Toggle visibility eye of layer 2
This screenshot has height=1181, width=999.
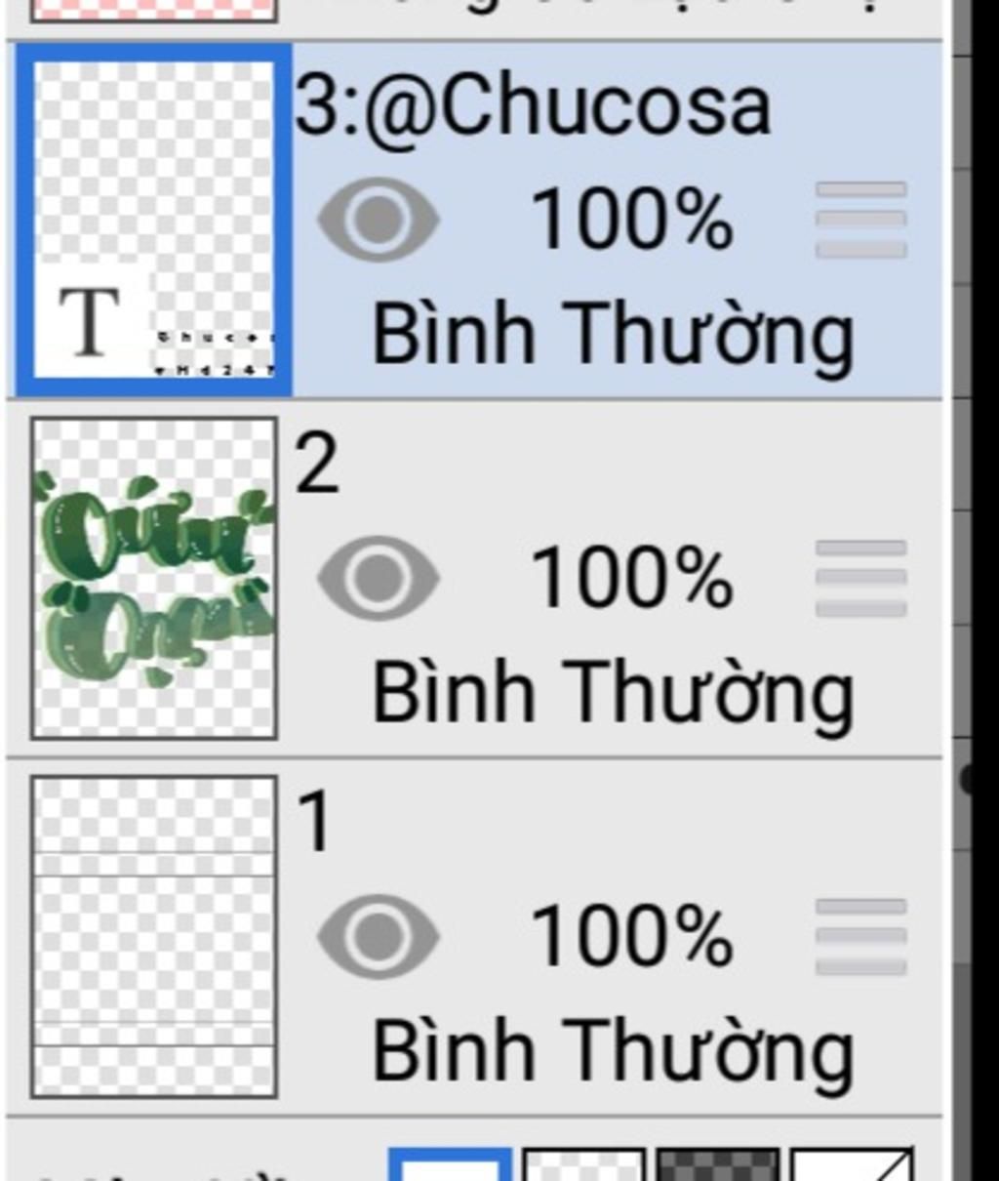379,578
